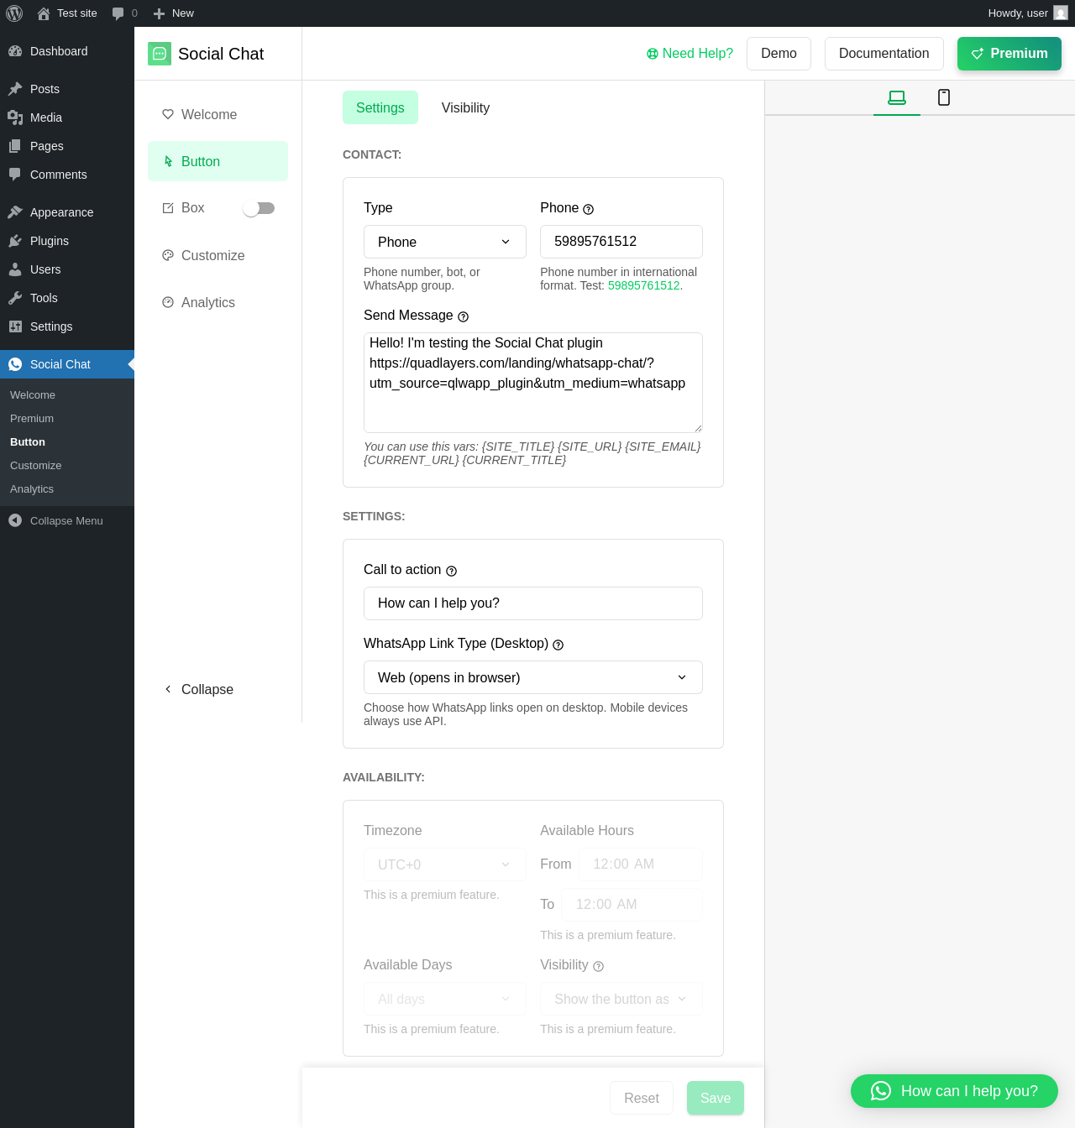Open the Timezone UTC+0 dropdown

[x=445, y=864]
